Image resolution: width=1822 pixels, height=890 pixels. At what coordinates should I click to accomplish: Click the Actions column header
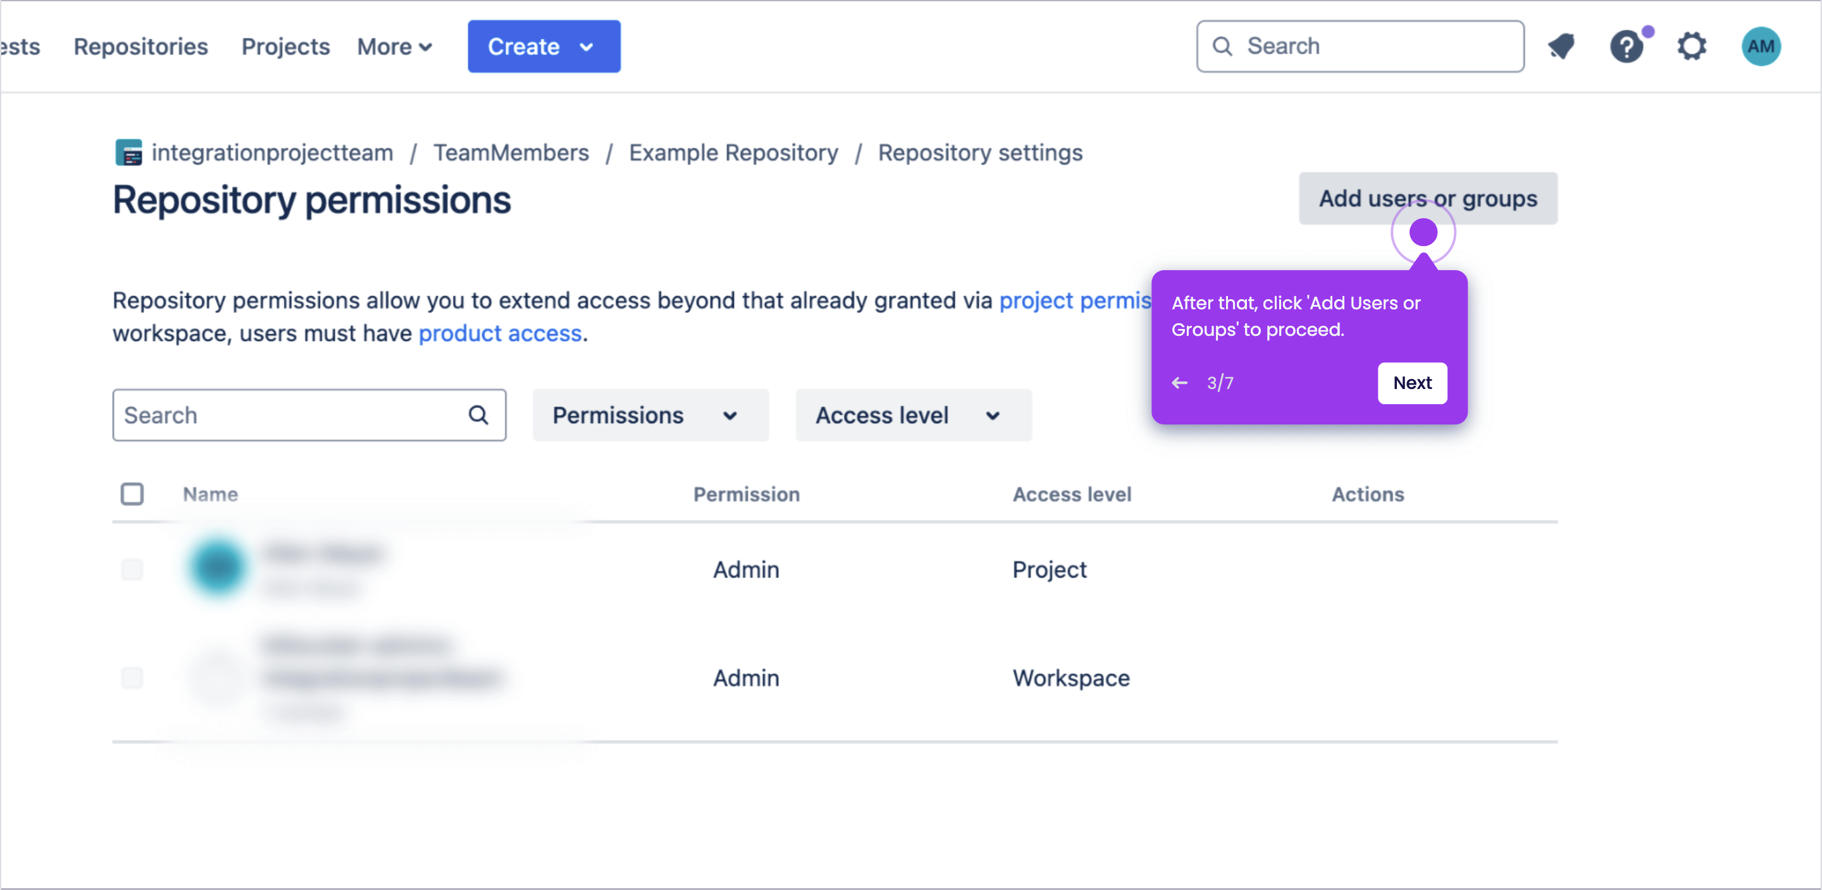pyautogui.click(x=1368, y=495)
